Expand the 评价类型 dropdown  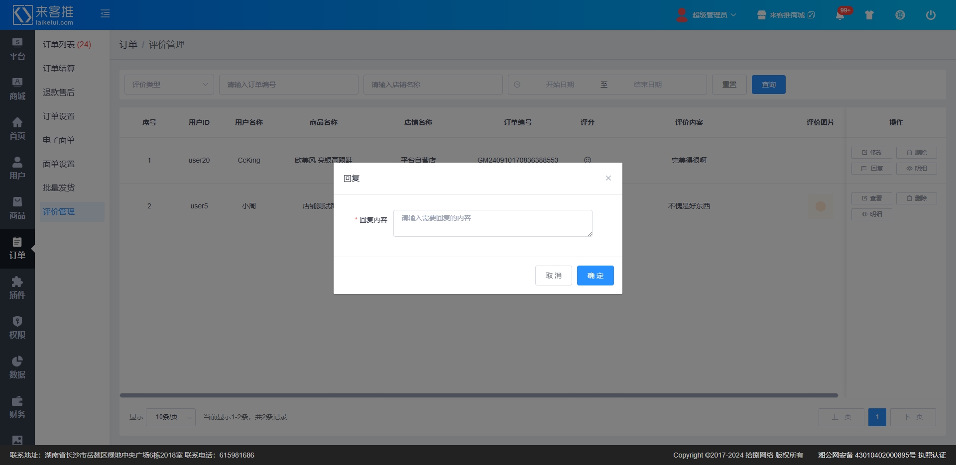point(169,85)
